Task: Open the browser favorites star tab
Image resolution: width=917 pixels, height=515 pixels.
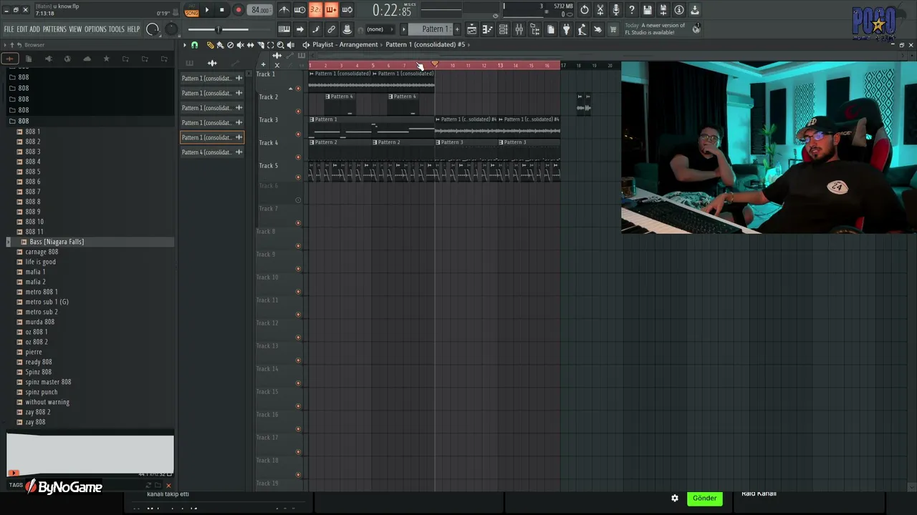Action: tap(106, 59)
